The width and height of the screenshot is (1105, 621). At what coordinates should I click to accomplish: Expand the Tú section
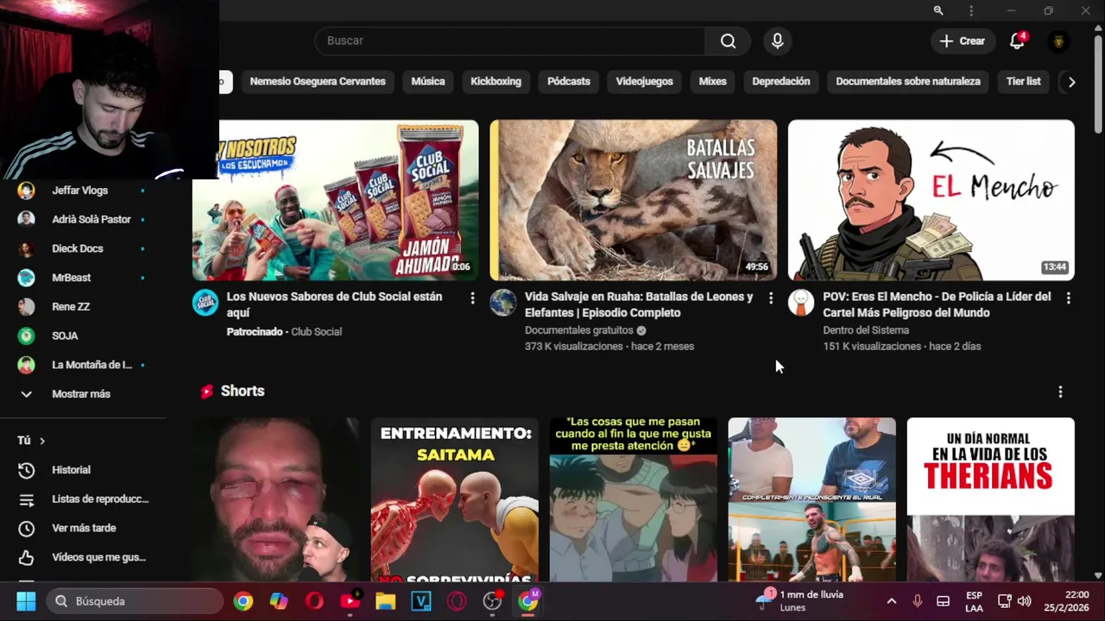31,441
